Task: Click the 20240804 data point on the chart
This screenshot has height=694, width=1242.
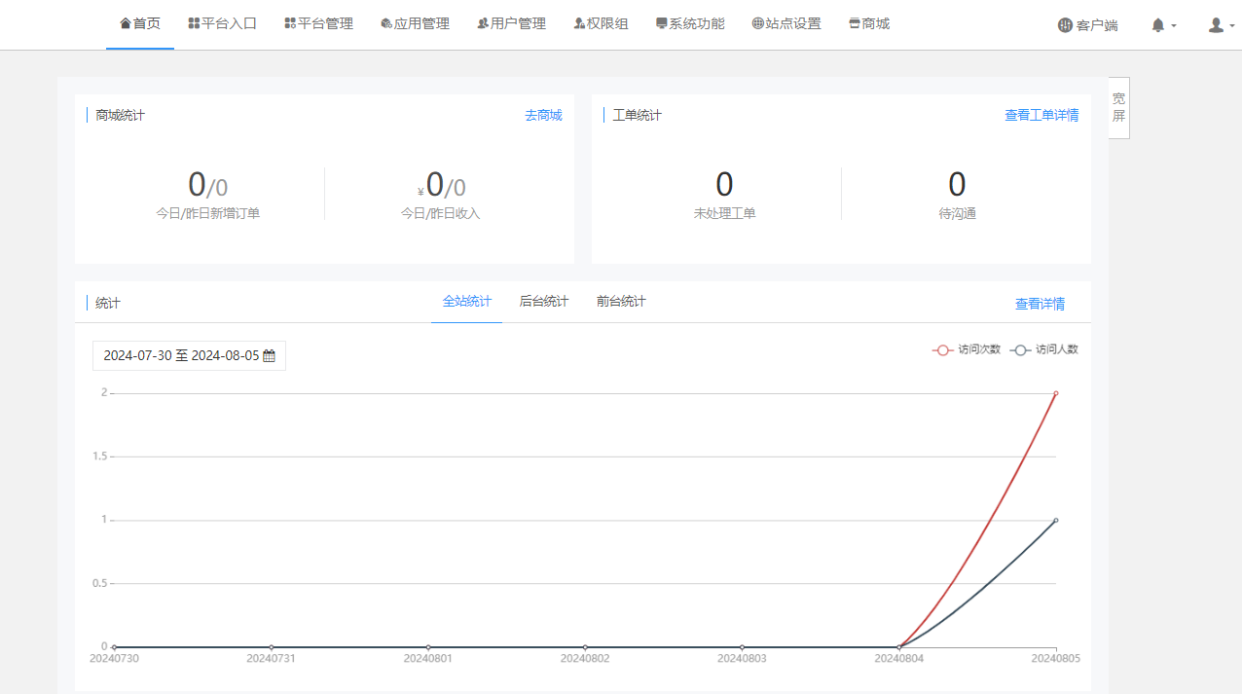Action: pos(900,645)
